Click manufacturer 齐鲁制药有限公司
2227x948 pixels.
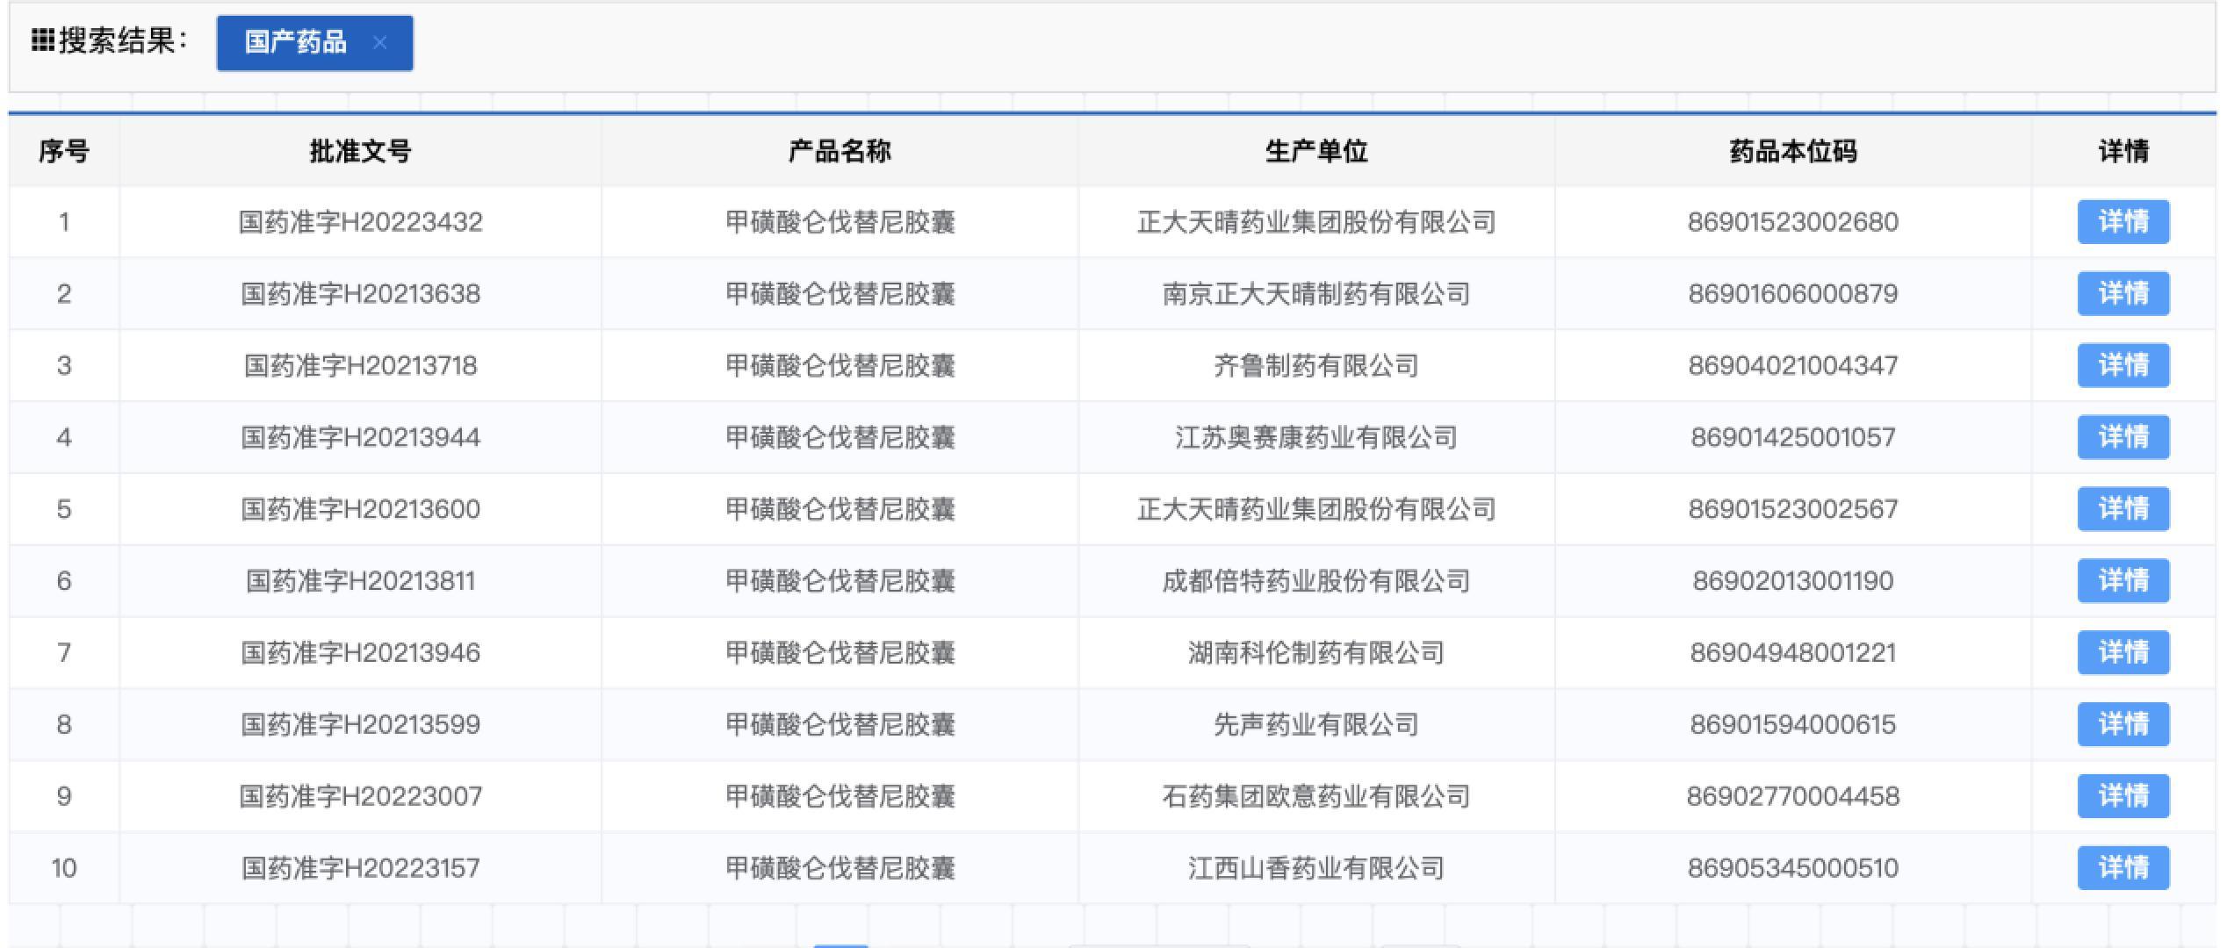tap(1316, 365)
